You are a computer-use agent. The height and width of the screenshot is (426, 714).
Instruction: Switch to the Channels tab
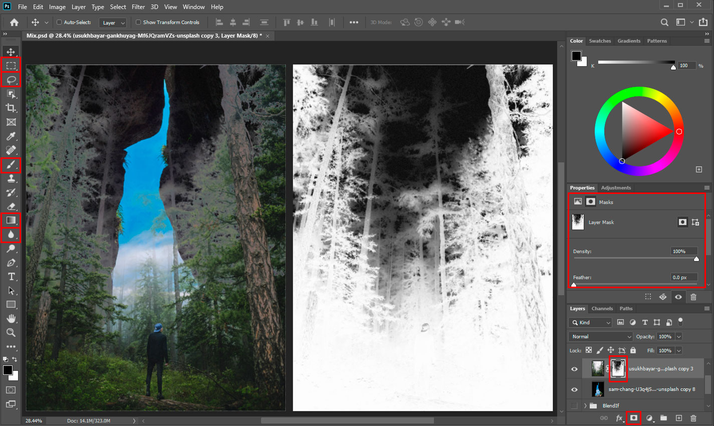pyautogui.click(x=602, y=308)
